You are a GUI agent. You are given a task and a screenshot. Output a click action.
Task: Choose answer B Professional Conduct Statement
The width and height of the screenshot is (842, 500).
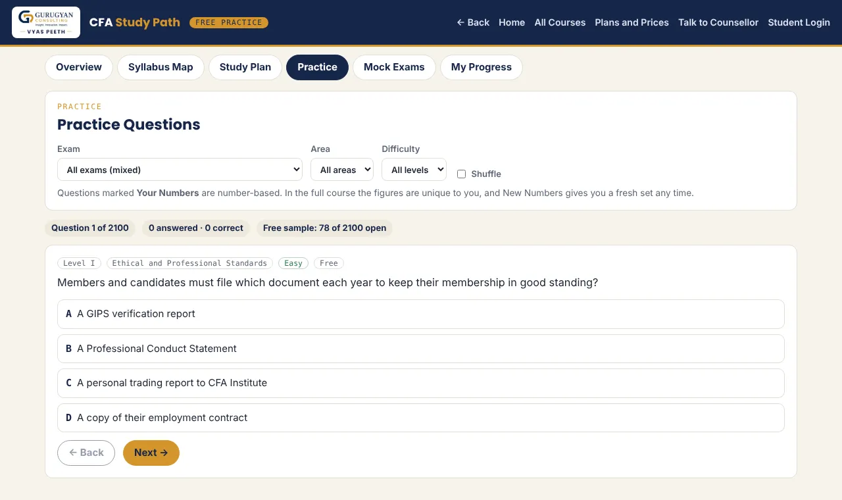[421, 349]
